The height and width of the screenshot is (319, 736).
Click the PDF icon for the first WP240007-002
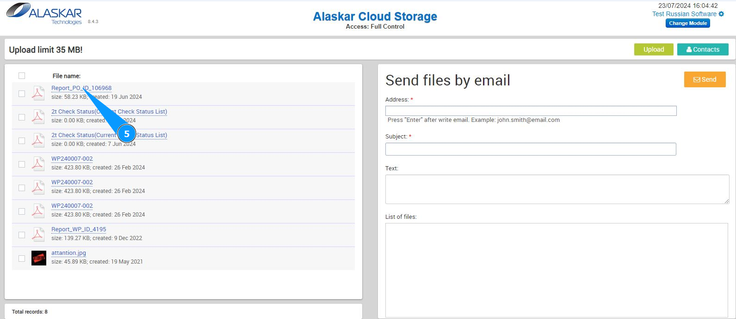[38, 164]
